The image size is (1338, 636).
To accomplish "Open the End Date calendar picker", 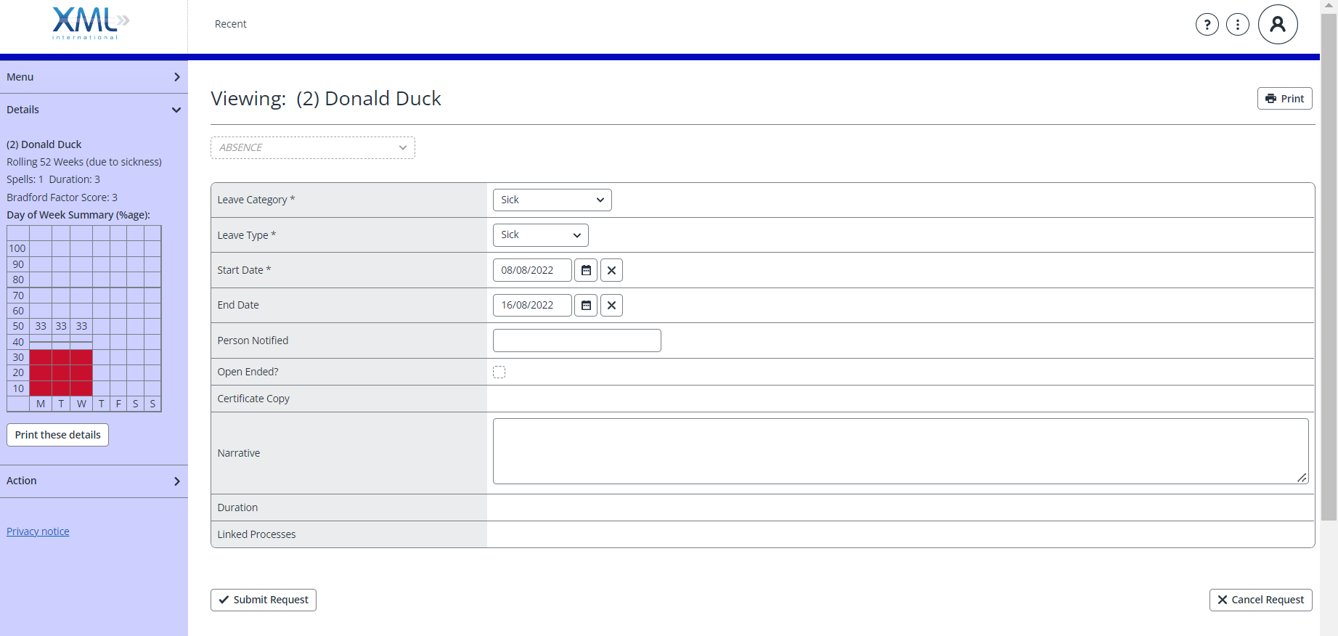I will 586,305.
